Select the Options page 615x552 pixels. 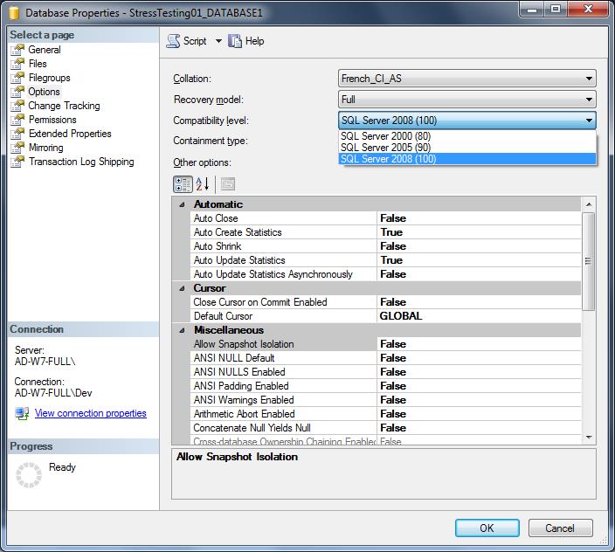coord(44,92)
